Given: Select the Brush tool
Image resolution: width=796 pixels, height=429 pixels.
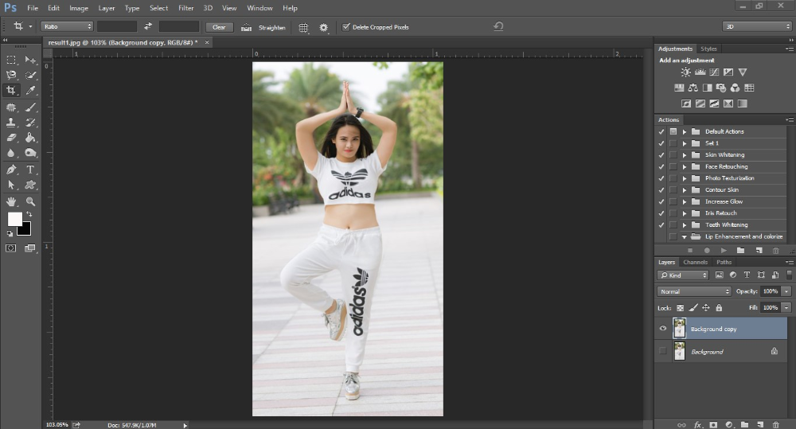Looking at the screenshot, I should [30, 107].
